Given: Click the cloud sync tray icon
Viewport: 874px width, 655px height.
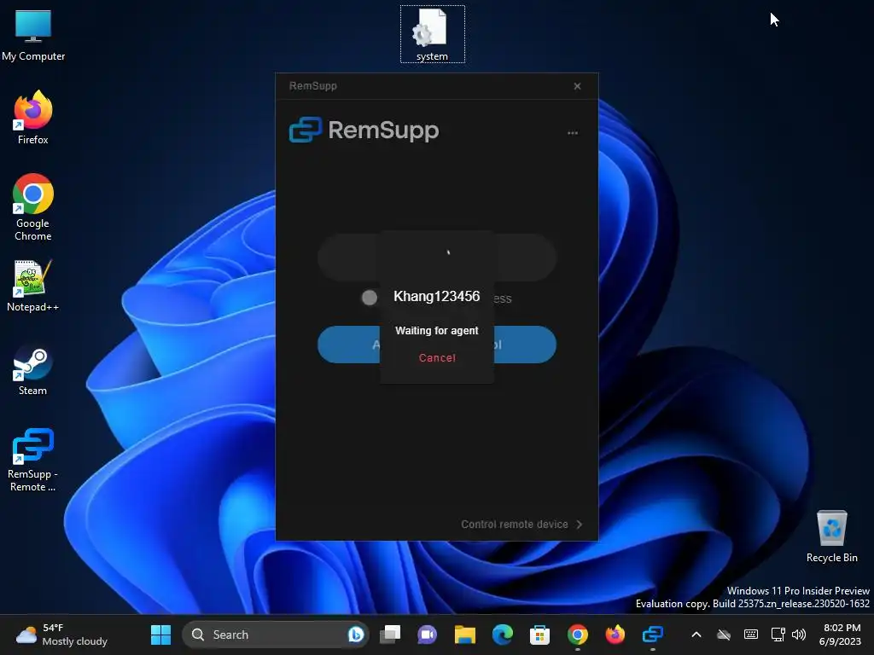Looking at the screenshot, I should tap(724, 635).
